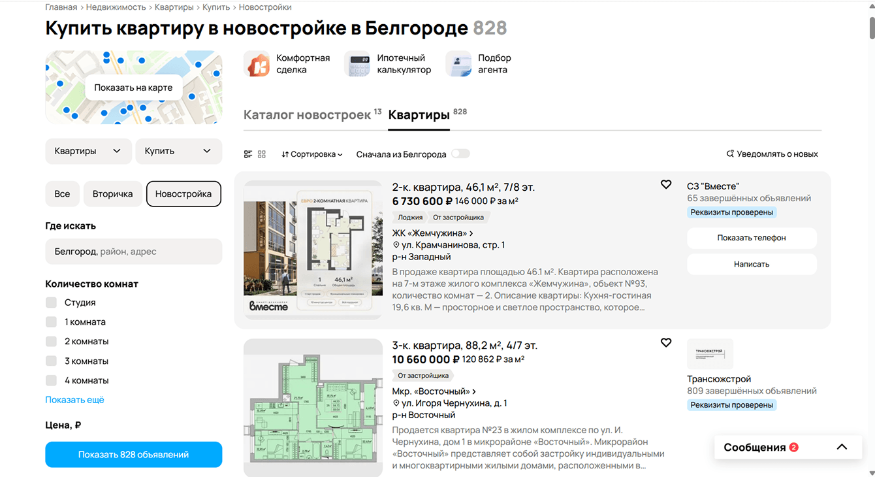This screenshot has width=875, height=477.
Task: Open the Квартиры category dropdown
Action: point(88,151)
